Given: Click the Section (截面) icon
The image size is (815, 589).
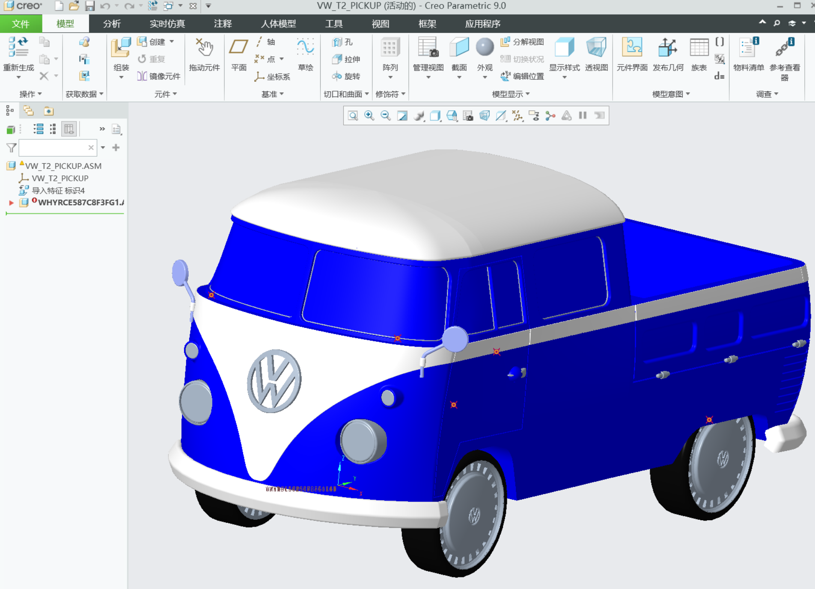Looking at the screenshot, I should click(459, 47).
